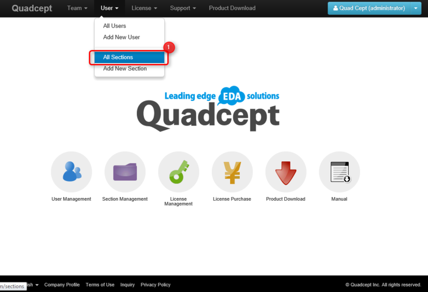Expand the Team dropdown menu
Image resolution: width=428 pixels, height=292 pixels.
77,8
